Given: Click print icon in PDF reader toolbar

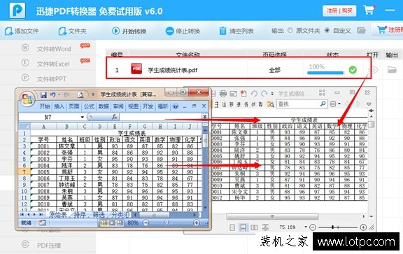Looking at the screenshot, I should click(223, 94).
